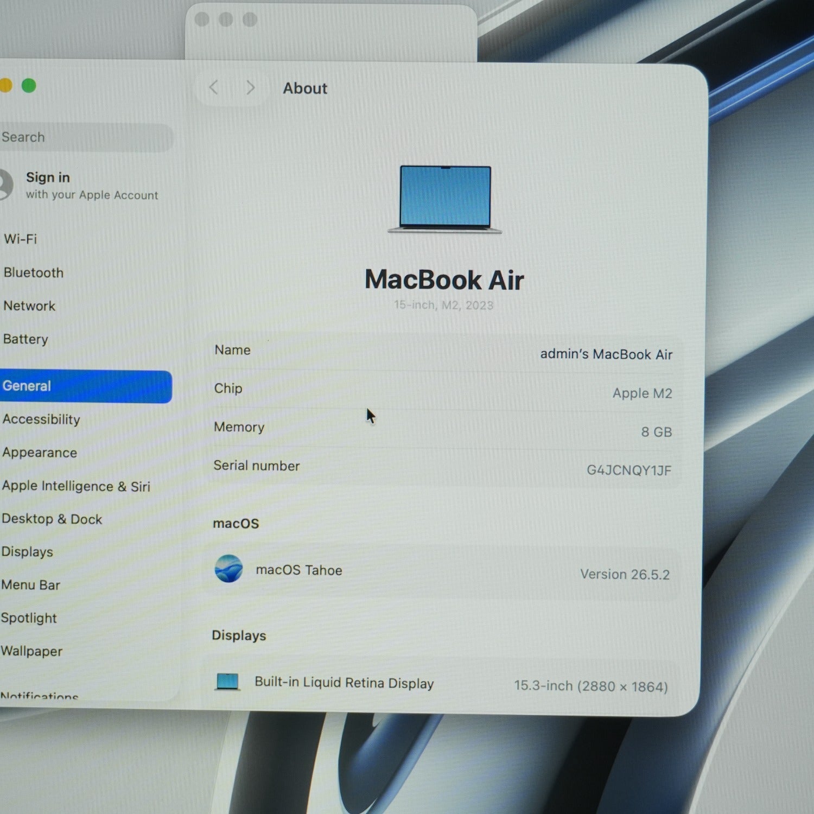
Task: Go forward using the right chevron
Action: pos(250,87)
